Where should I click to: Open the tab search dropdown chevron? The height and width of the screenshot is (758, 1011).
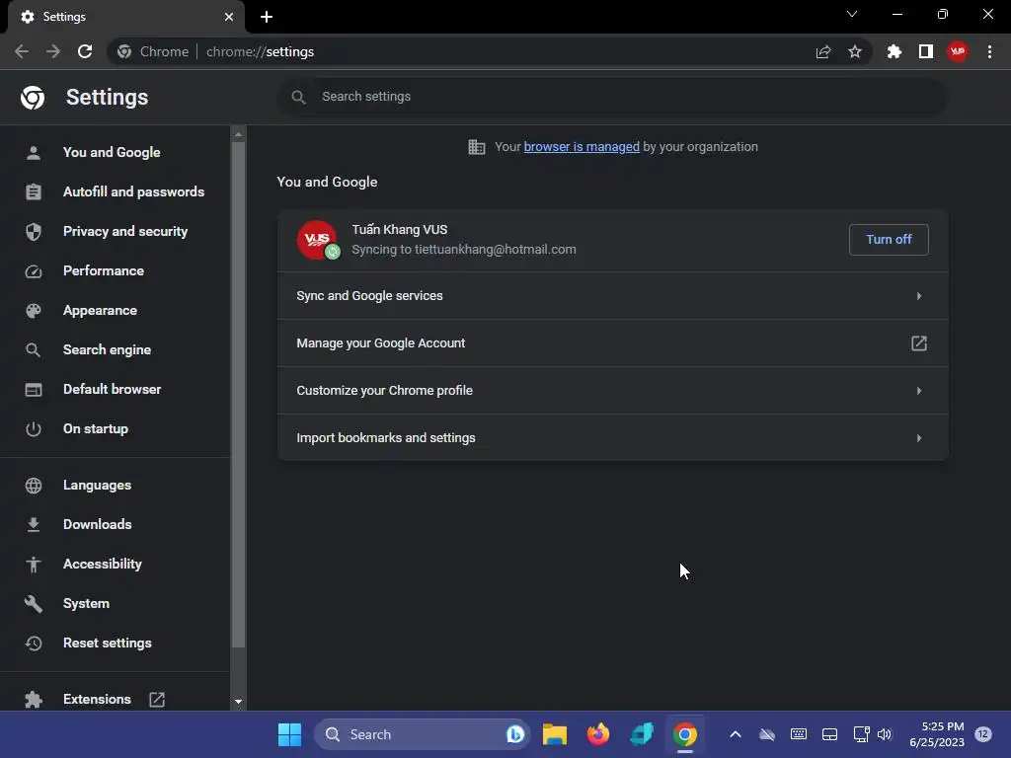852,14
